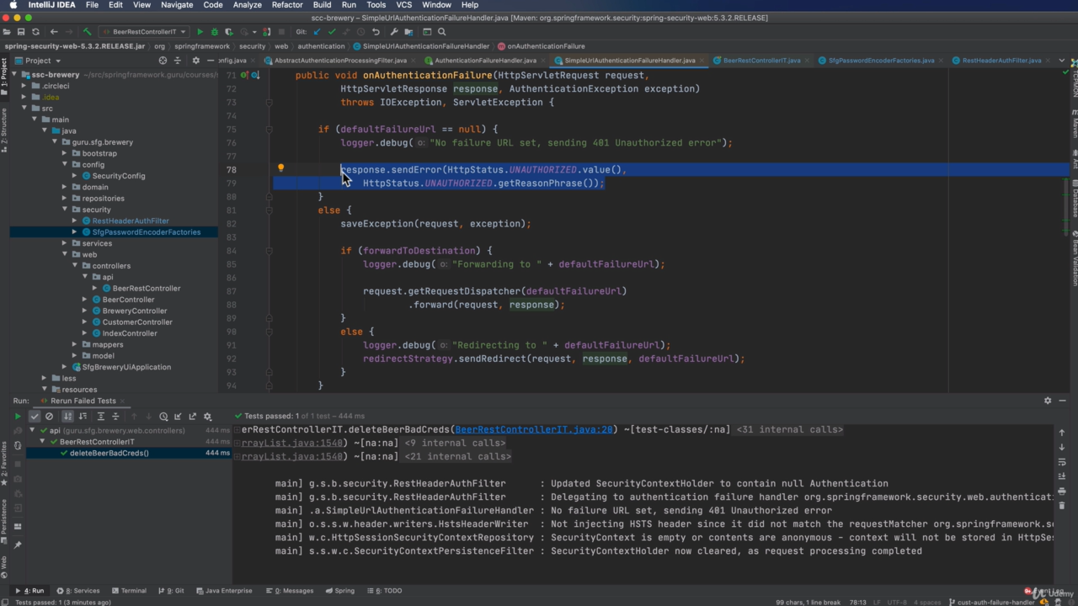Screen dimensions: 1078x606
Task: Select the deleteBeerBadCreds() test result
Action: coord(109,453)
